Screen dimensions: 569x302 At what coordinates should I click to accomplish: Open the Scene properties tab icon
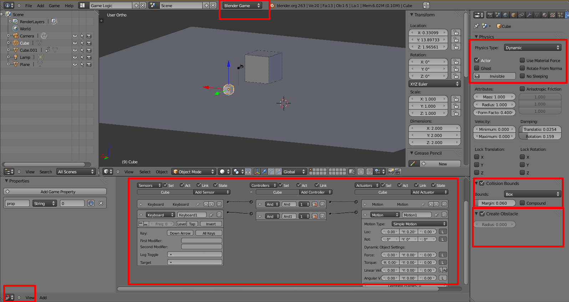pos(498,15)
